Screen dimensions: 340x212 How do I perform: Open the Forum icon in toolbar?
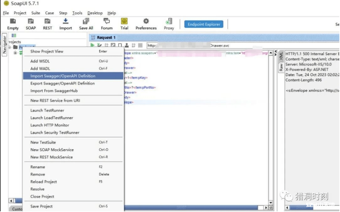(x=107, y=22)
